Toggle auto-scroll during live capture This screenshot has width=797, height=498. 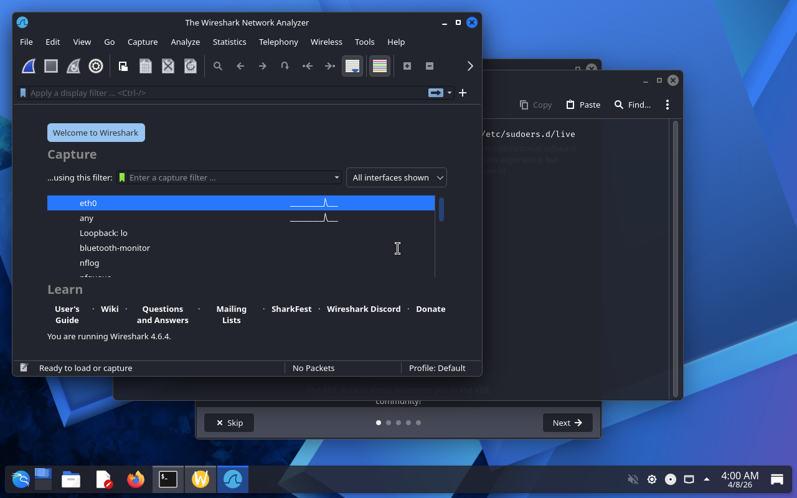pos(352,66)
